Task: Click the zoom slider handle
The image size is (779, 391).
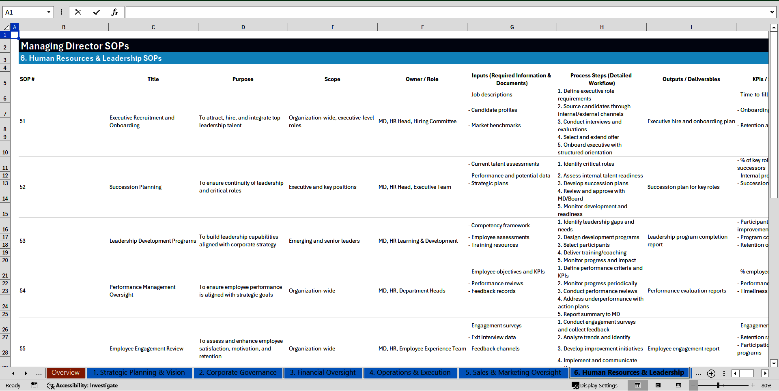Action: 718,385
